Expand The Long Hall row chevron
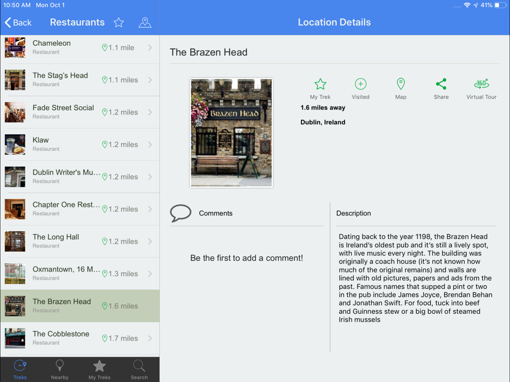510x382 pixels. click(150, 241)
